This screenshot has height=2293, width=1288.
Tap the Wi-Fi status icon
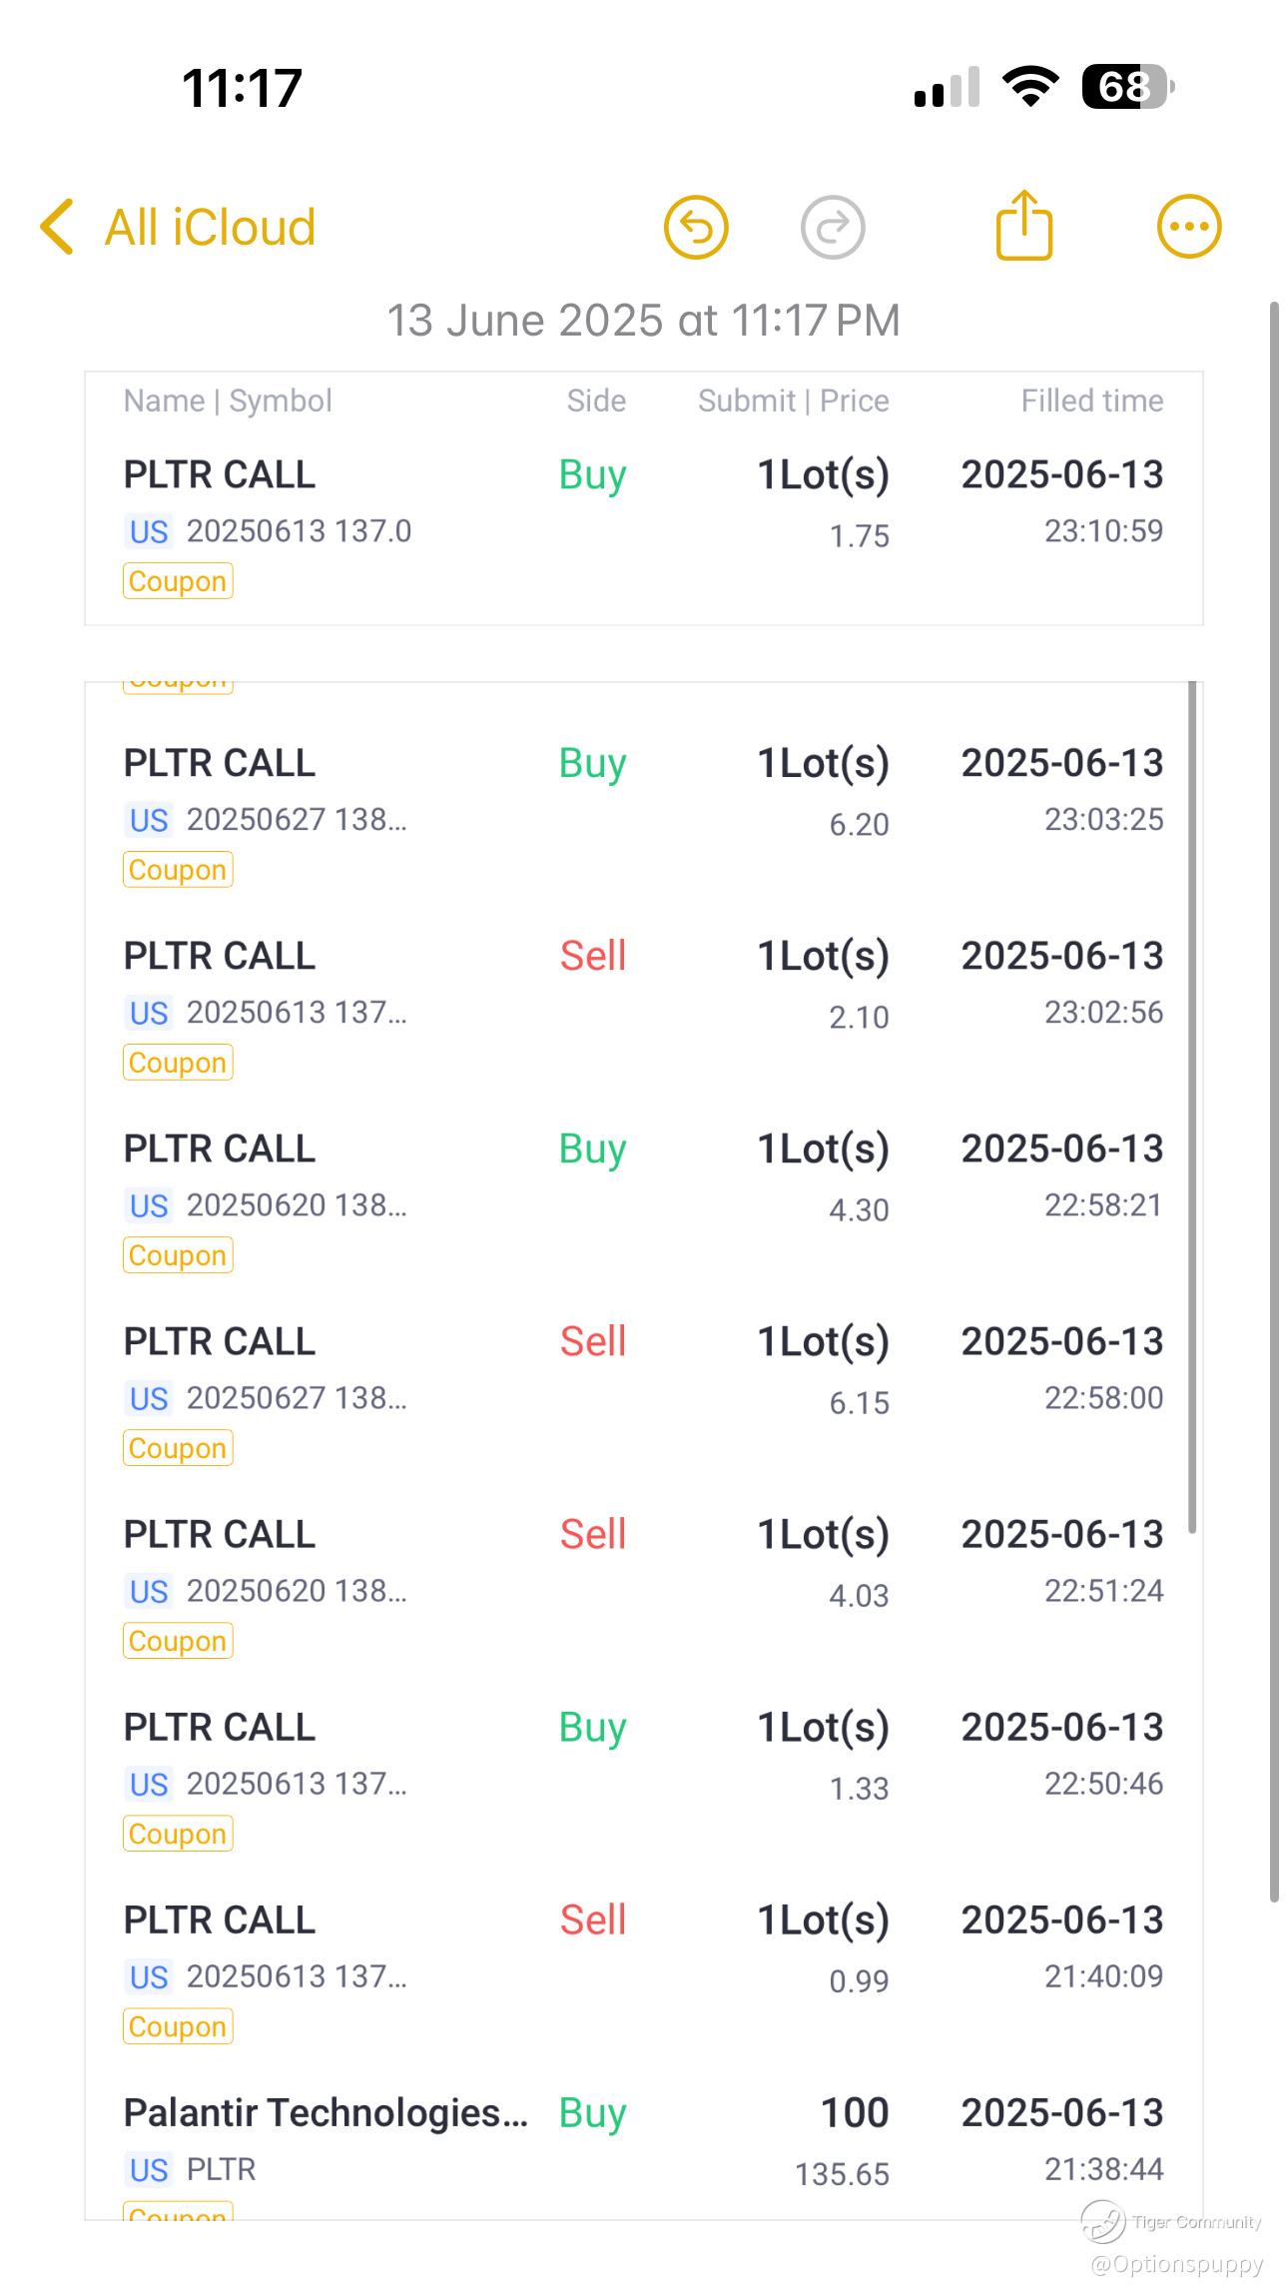tap(1031, 87)
